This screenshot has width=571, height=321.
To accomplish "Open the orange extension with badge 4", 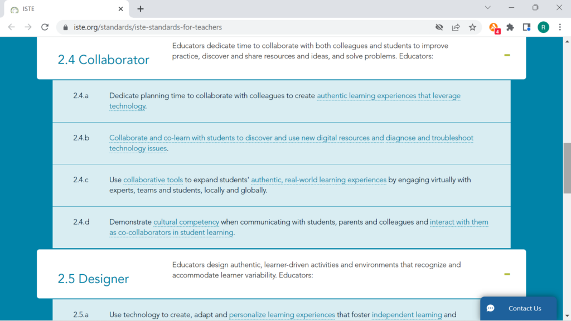I will (x=493, y=27).
